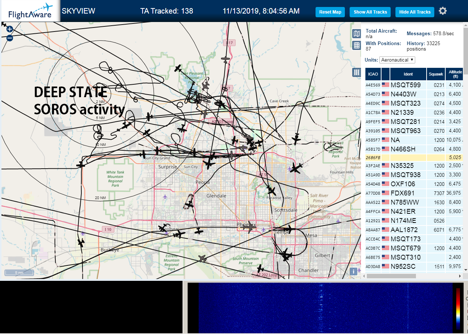This screenshot has width=468, height=334.
Task: Select aircraft N174ME in list
Action: point(414,221)
